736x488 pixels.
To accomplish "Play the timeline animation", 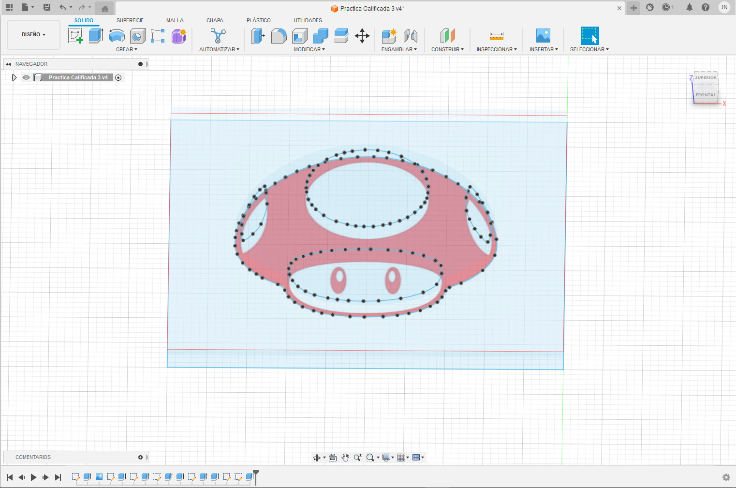I will [x=33, y=477].
